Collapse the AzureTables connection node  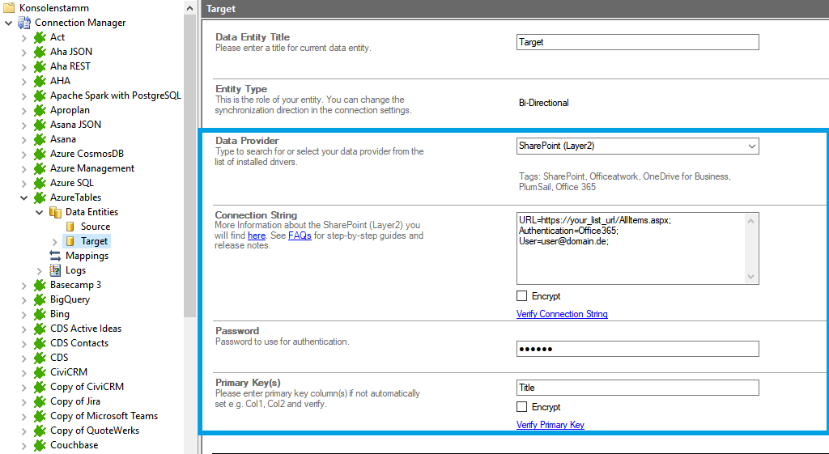point(23,197)
